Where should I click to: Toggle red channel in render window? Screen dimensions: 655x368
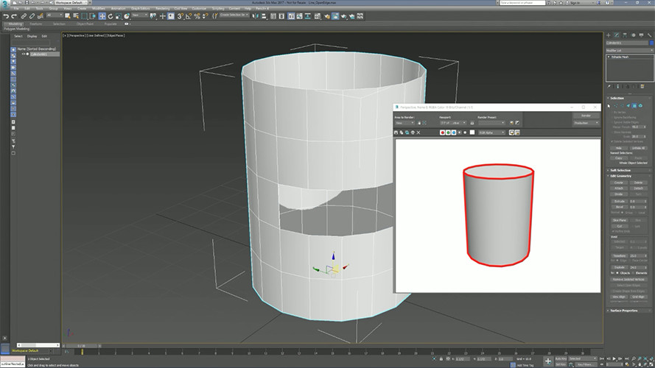click(442, 132)
